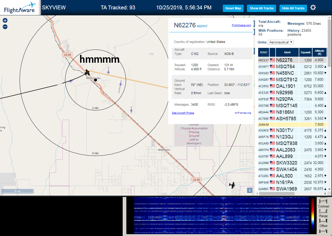
Task: Zoom out on the map with minus icon
Action: click(5, 27)
